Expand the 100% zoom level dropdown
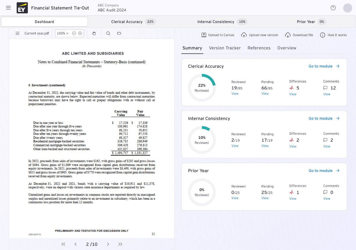 pos(63,33)
